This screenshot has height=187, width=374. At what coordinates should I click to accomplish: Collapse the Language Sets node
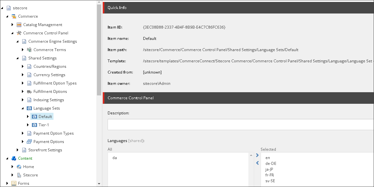(23, 109)
